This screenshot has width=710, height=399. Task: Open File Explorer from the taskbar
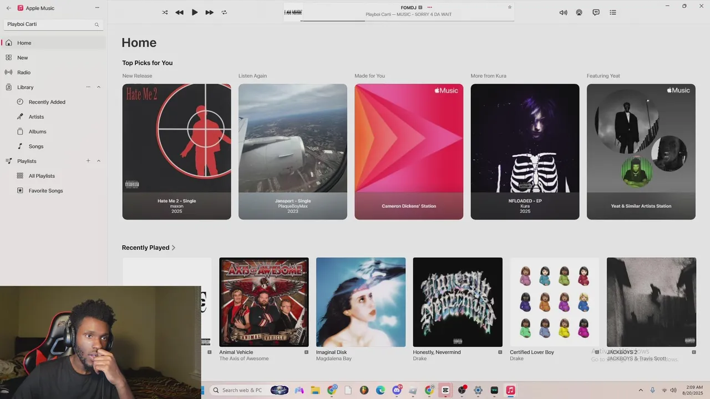pos(315,390)
